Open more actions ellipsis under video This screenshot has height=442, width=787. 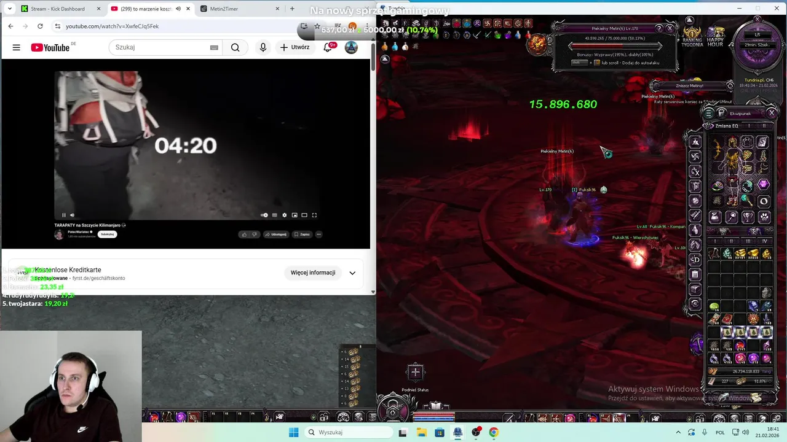[x=318, y=234]
